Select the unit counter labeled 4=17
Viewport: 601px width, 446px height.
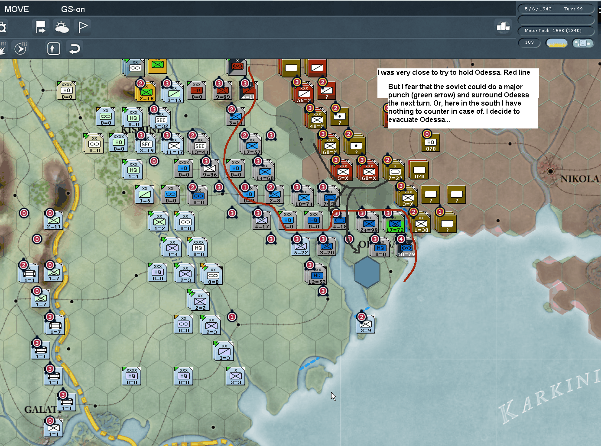point(262,220)
